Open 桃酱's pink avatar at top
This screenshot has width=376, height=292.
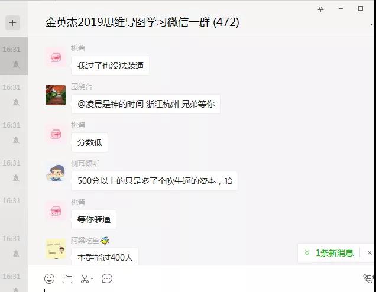56,57
